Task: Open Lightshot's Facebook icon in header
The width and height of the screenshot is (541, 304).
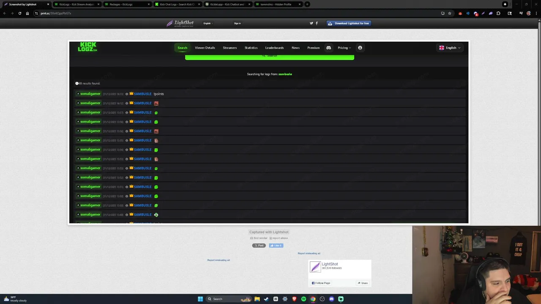Action: [317, 23]
